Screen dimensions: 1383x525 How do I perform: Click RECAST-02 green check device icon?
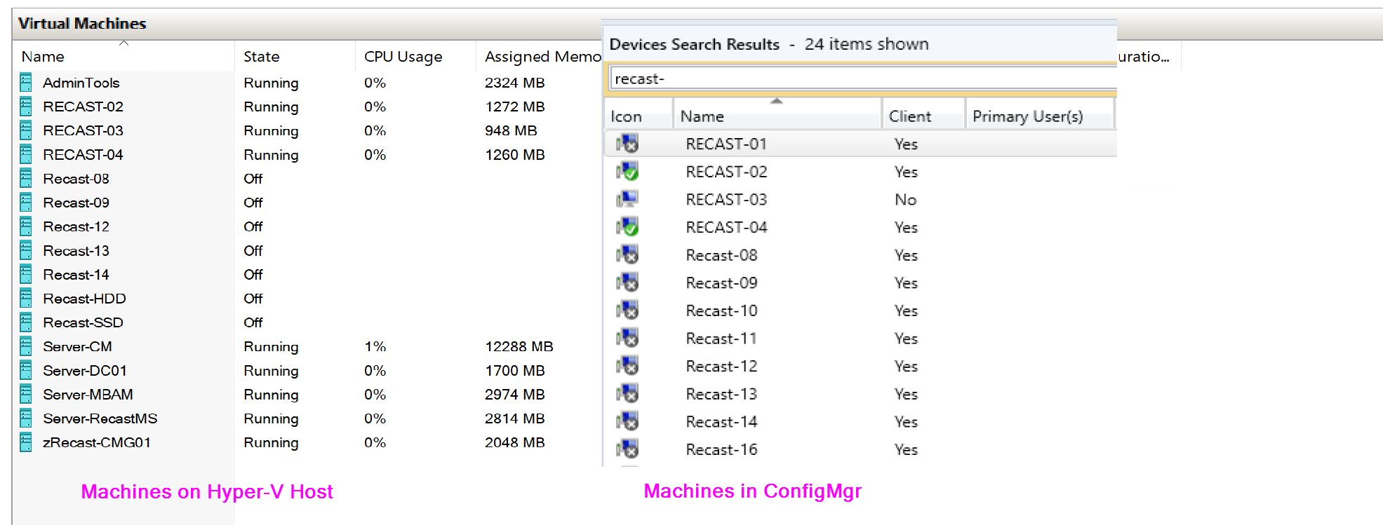627,172
